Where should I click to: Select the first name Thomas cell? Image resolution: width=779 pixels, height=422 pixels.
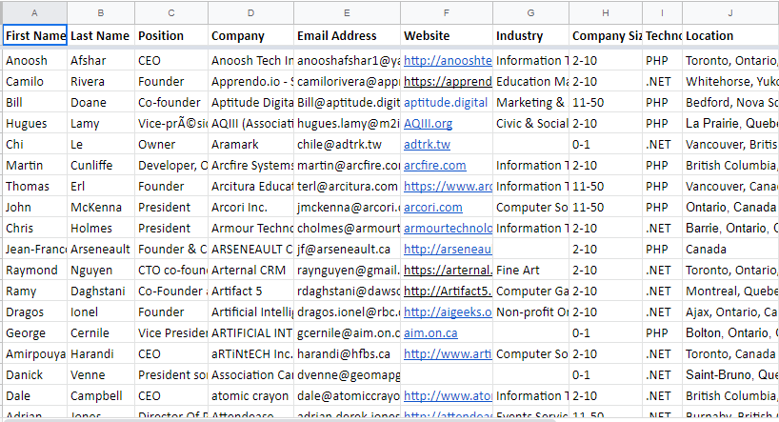35,187
